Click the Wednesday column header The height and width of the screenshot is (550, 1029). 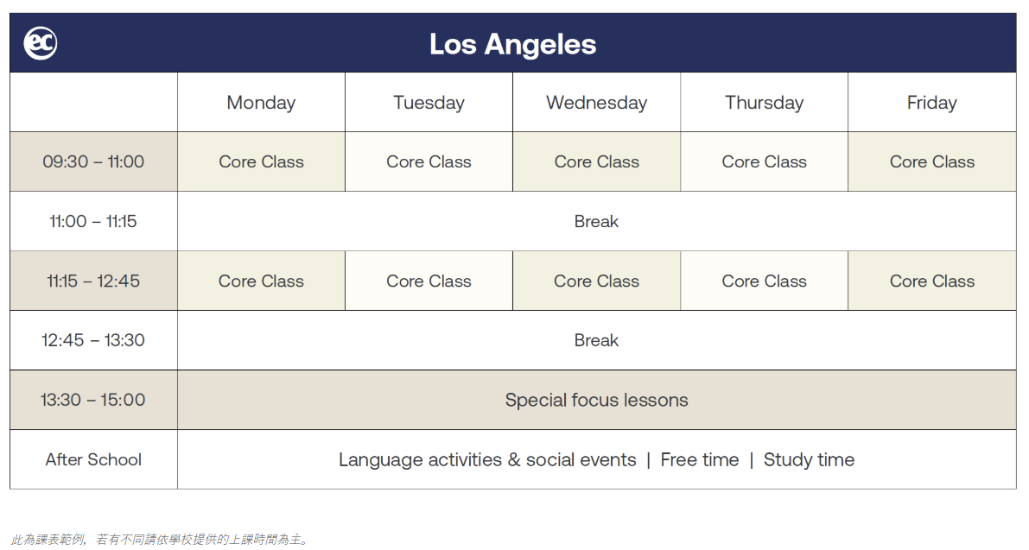click(x=596, y=102)
